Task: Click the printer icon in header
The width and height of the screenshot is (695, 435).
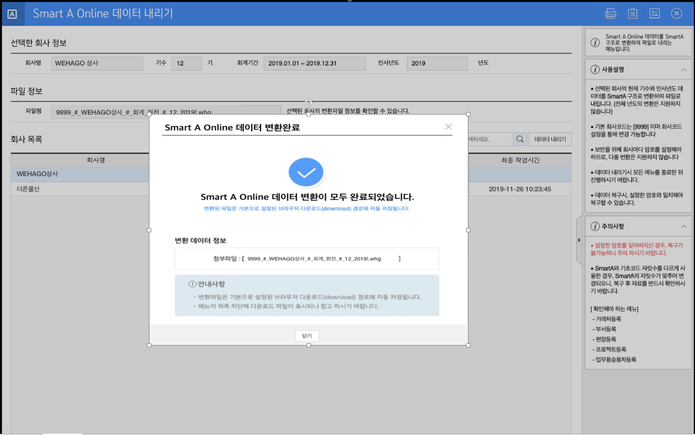Action: [610, 13]
